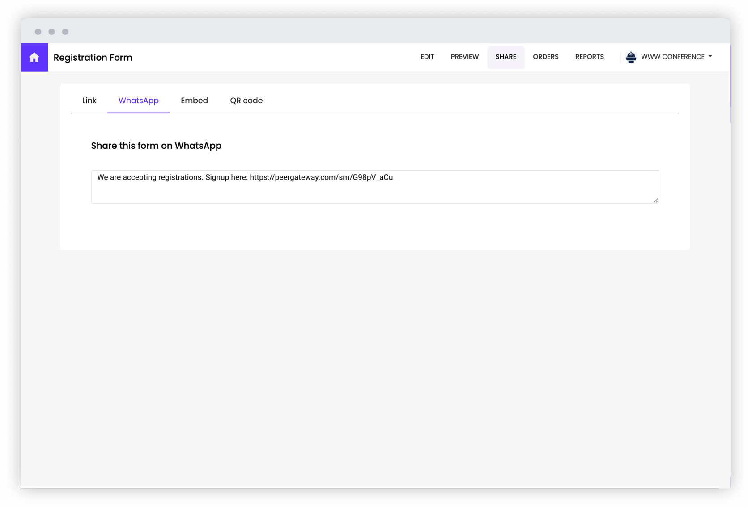Switch to the Embed tab
The height and width of the screenshot is (507, 748).
(x=194, y=101)
